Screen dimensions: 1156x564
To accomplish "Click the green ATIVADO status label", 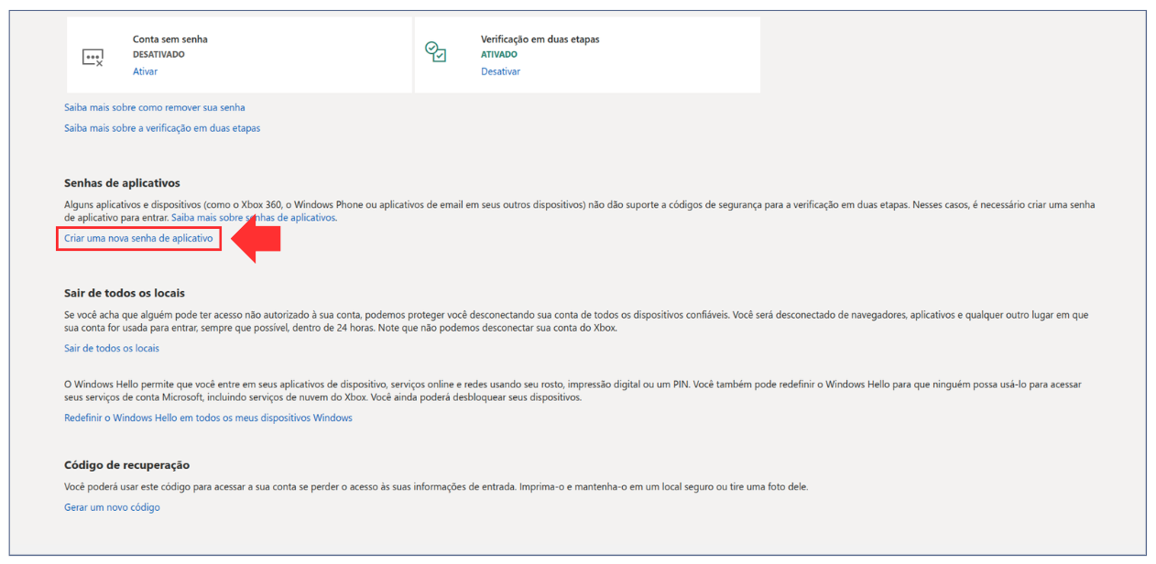I will [x=499, y=55].
